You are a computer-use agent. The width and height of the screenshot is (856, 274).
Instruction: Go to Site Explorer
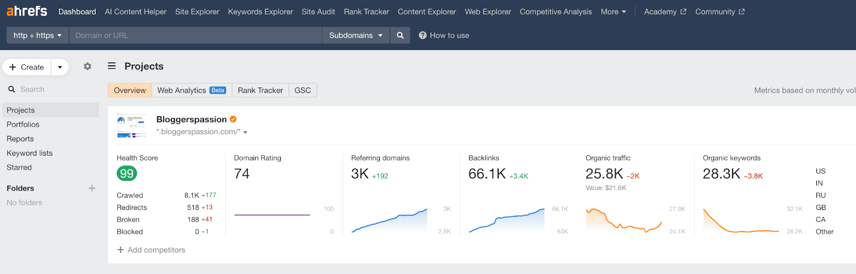click(x=197, y=11)
